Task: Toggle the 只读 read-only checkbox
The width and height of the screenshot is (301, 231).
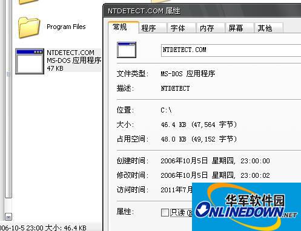Action: click(x=165, y=212)
